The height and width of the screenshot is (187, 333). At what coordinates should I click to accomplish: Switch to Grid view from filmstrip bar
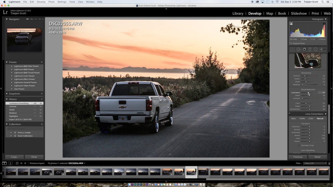coord(17,163)
